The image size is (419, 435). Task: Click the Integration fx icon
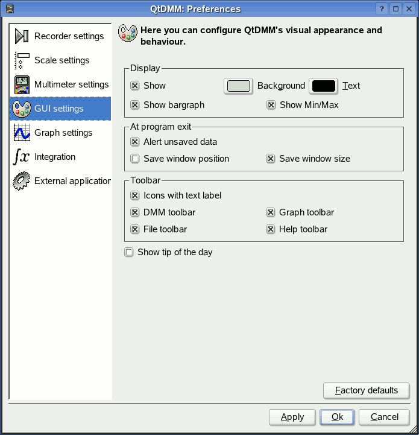tap(22, 157)
